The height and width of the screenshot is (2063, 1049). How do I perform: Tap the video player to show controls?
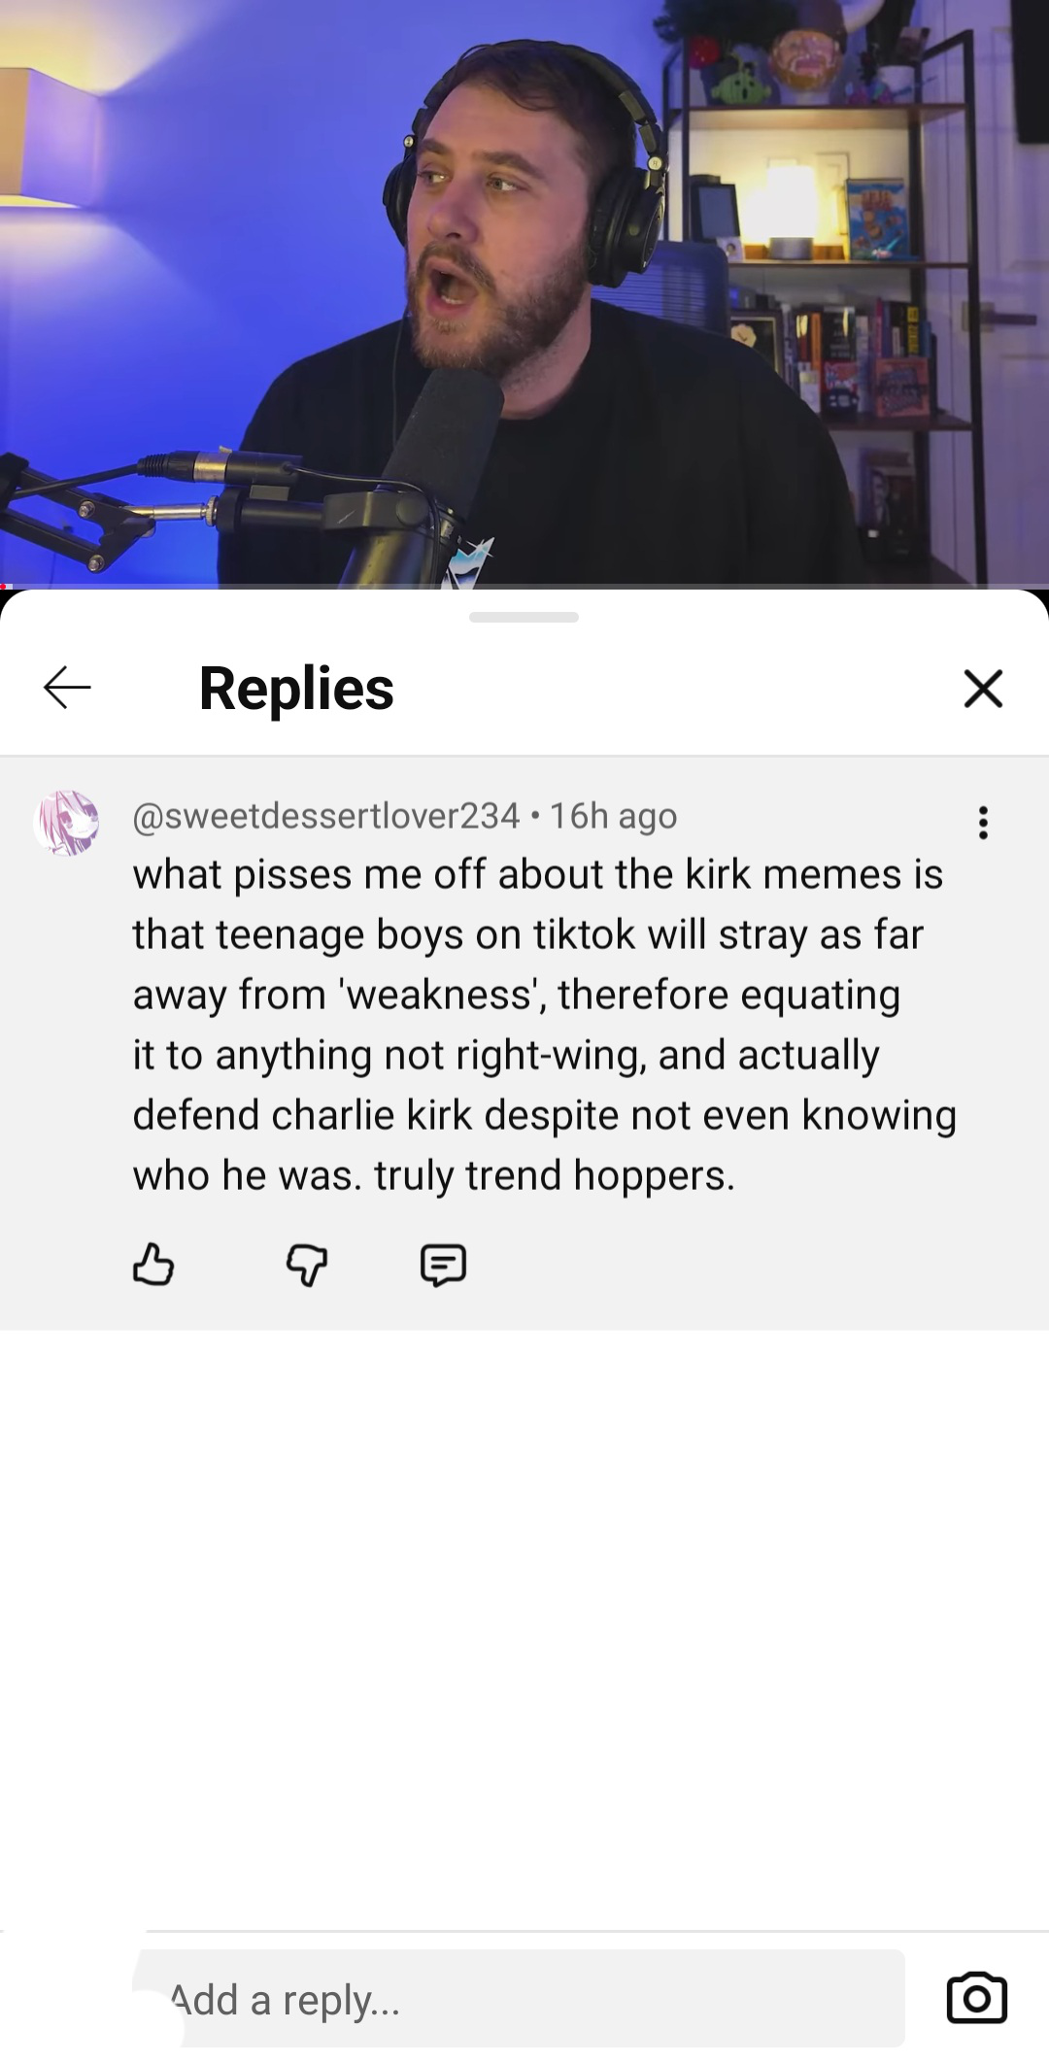[x=524, y=293]
